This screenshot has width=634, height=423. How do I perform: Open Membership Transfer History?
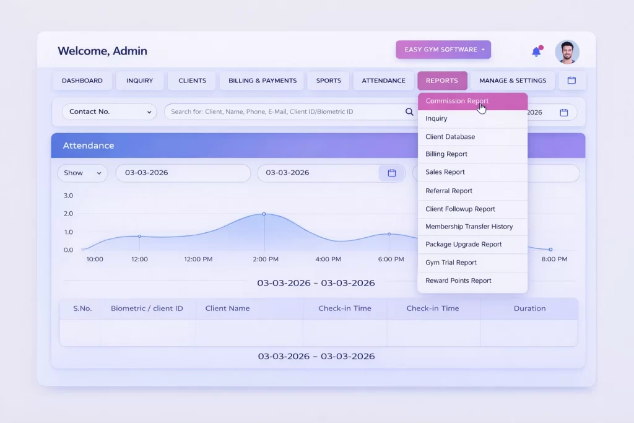(472, 227)
